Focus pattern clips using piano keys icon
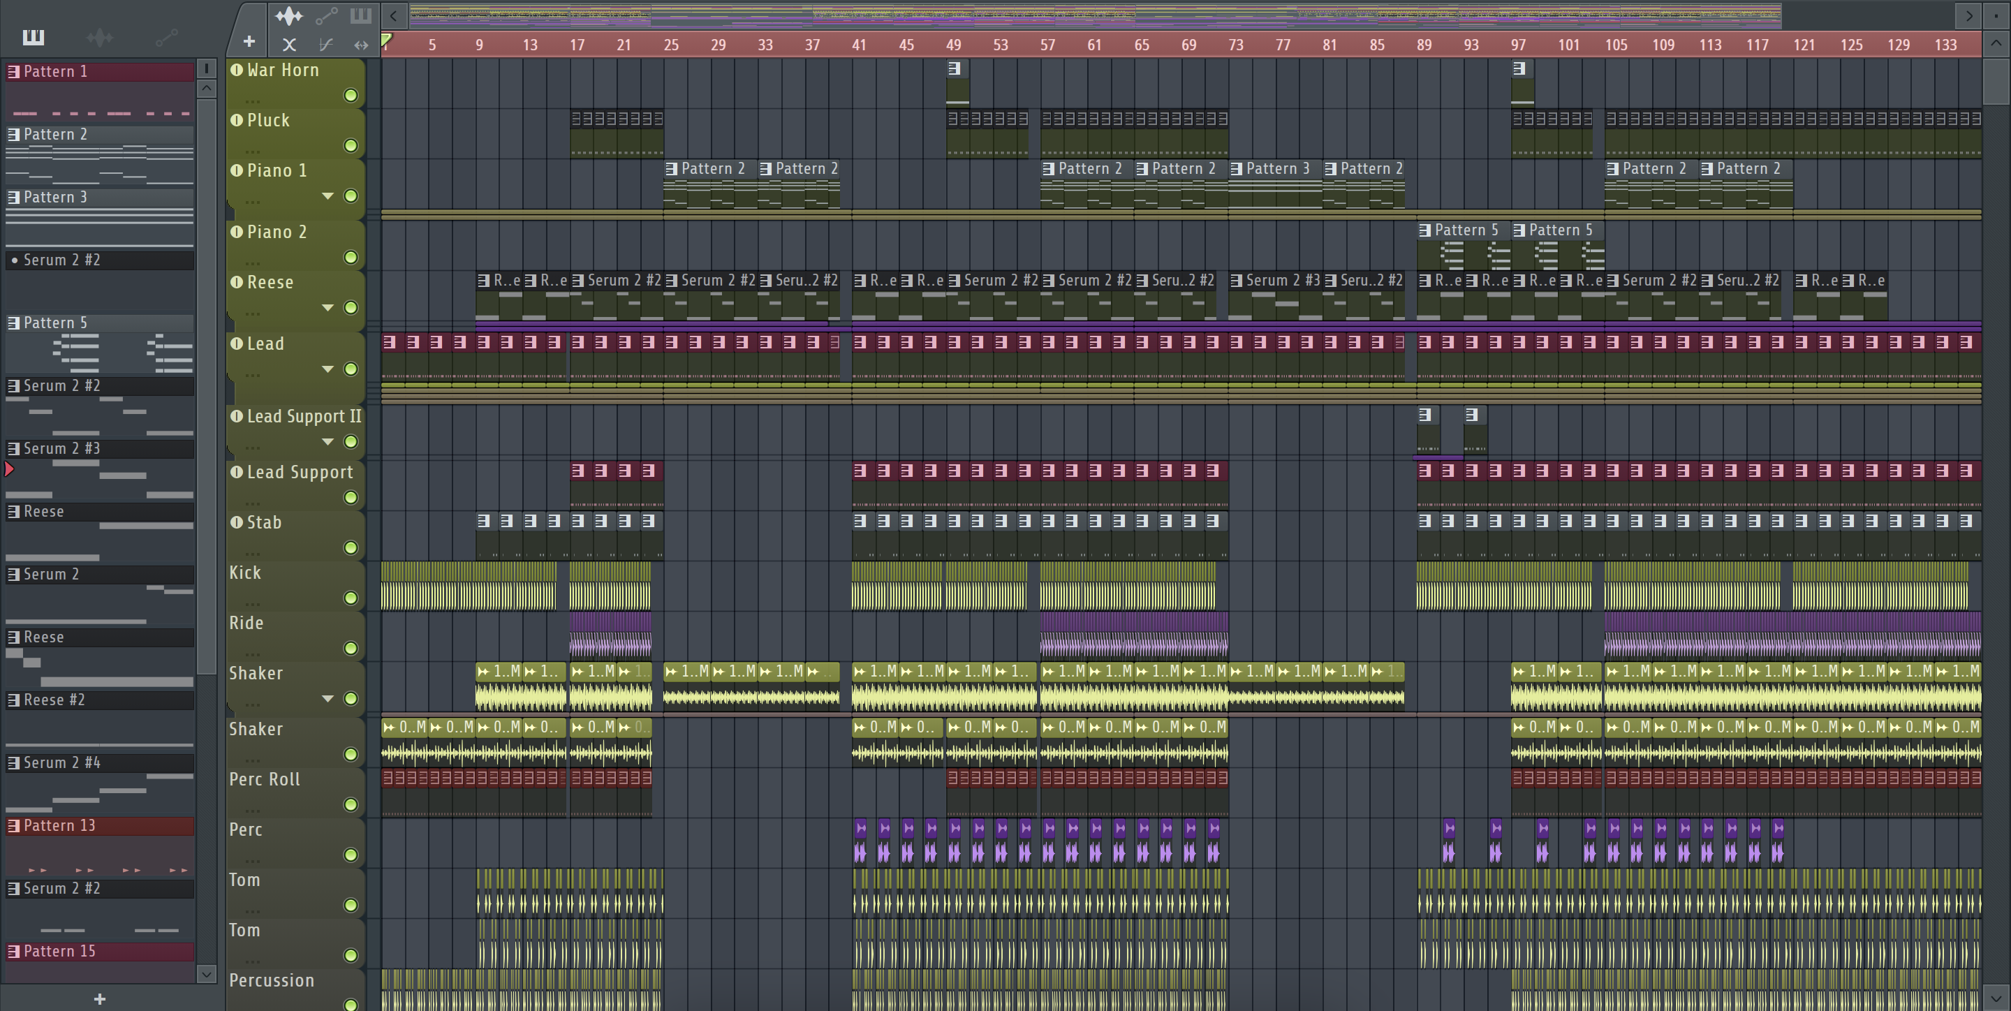 [361, 15]
